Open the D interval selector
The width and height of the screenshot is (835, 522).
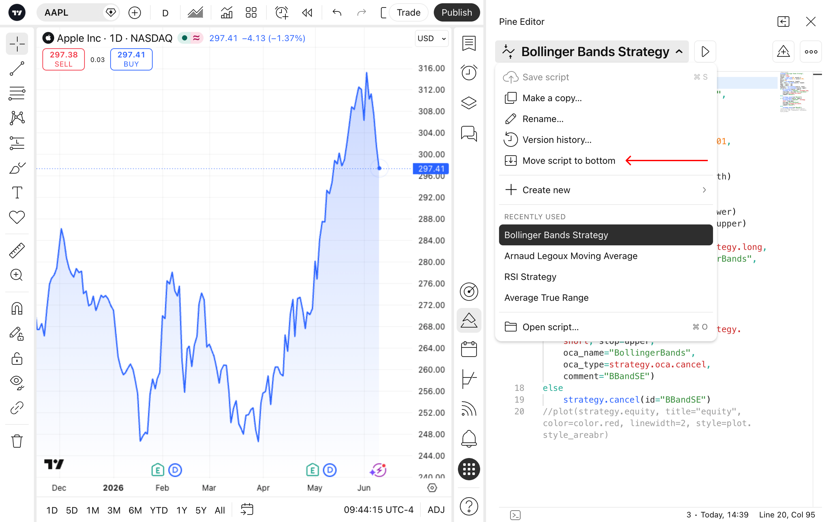pos(165,13)
